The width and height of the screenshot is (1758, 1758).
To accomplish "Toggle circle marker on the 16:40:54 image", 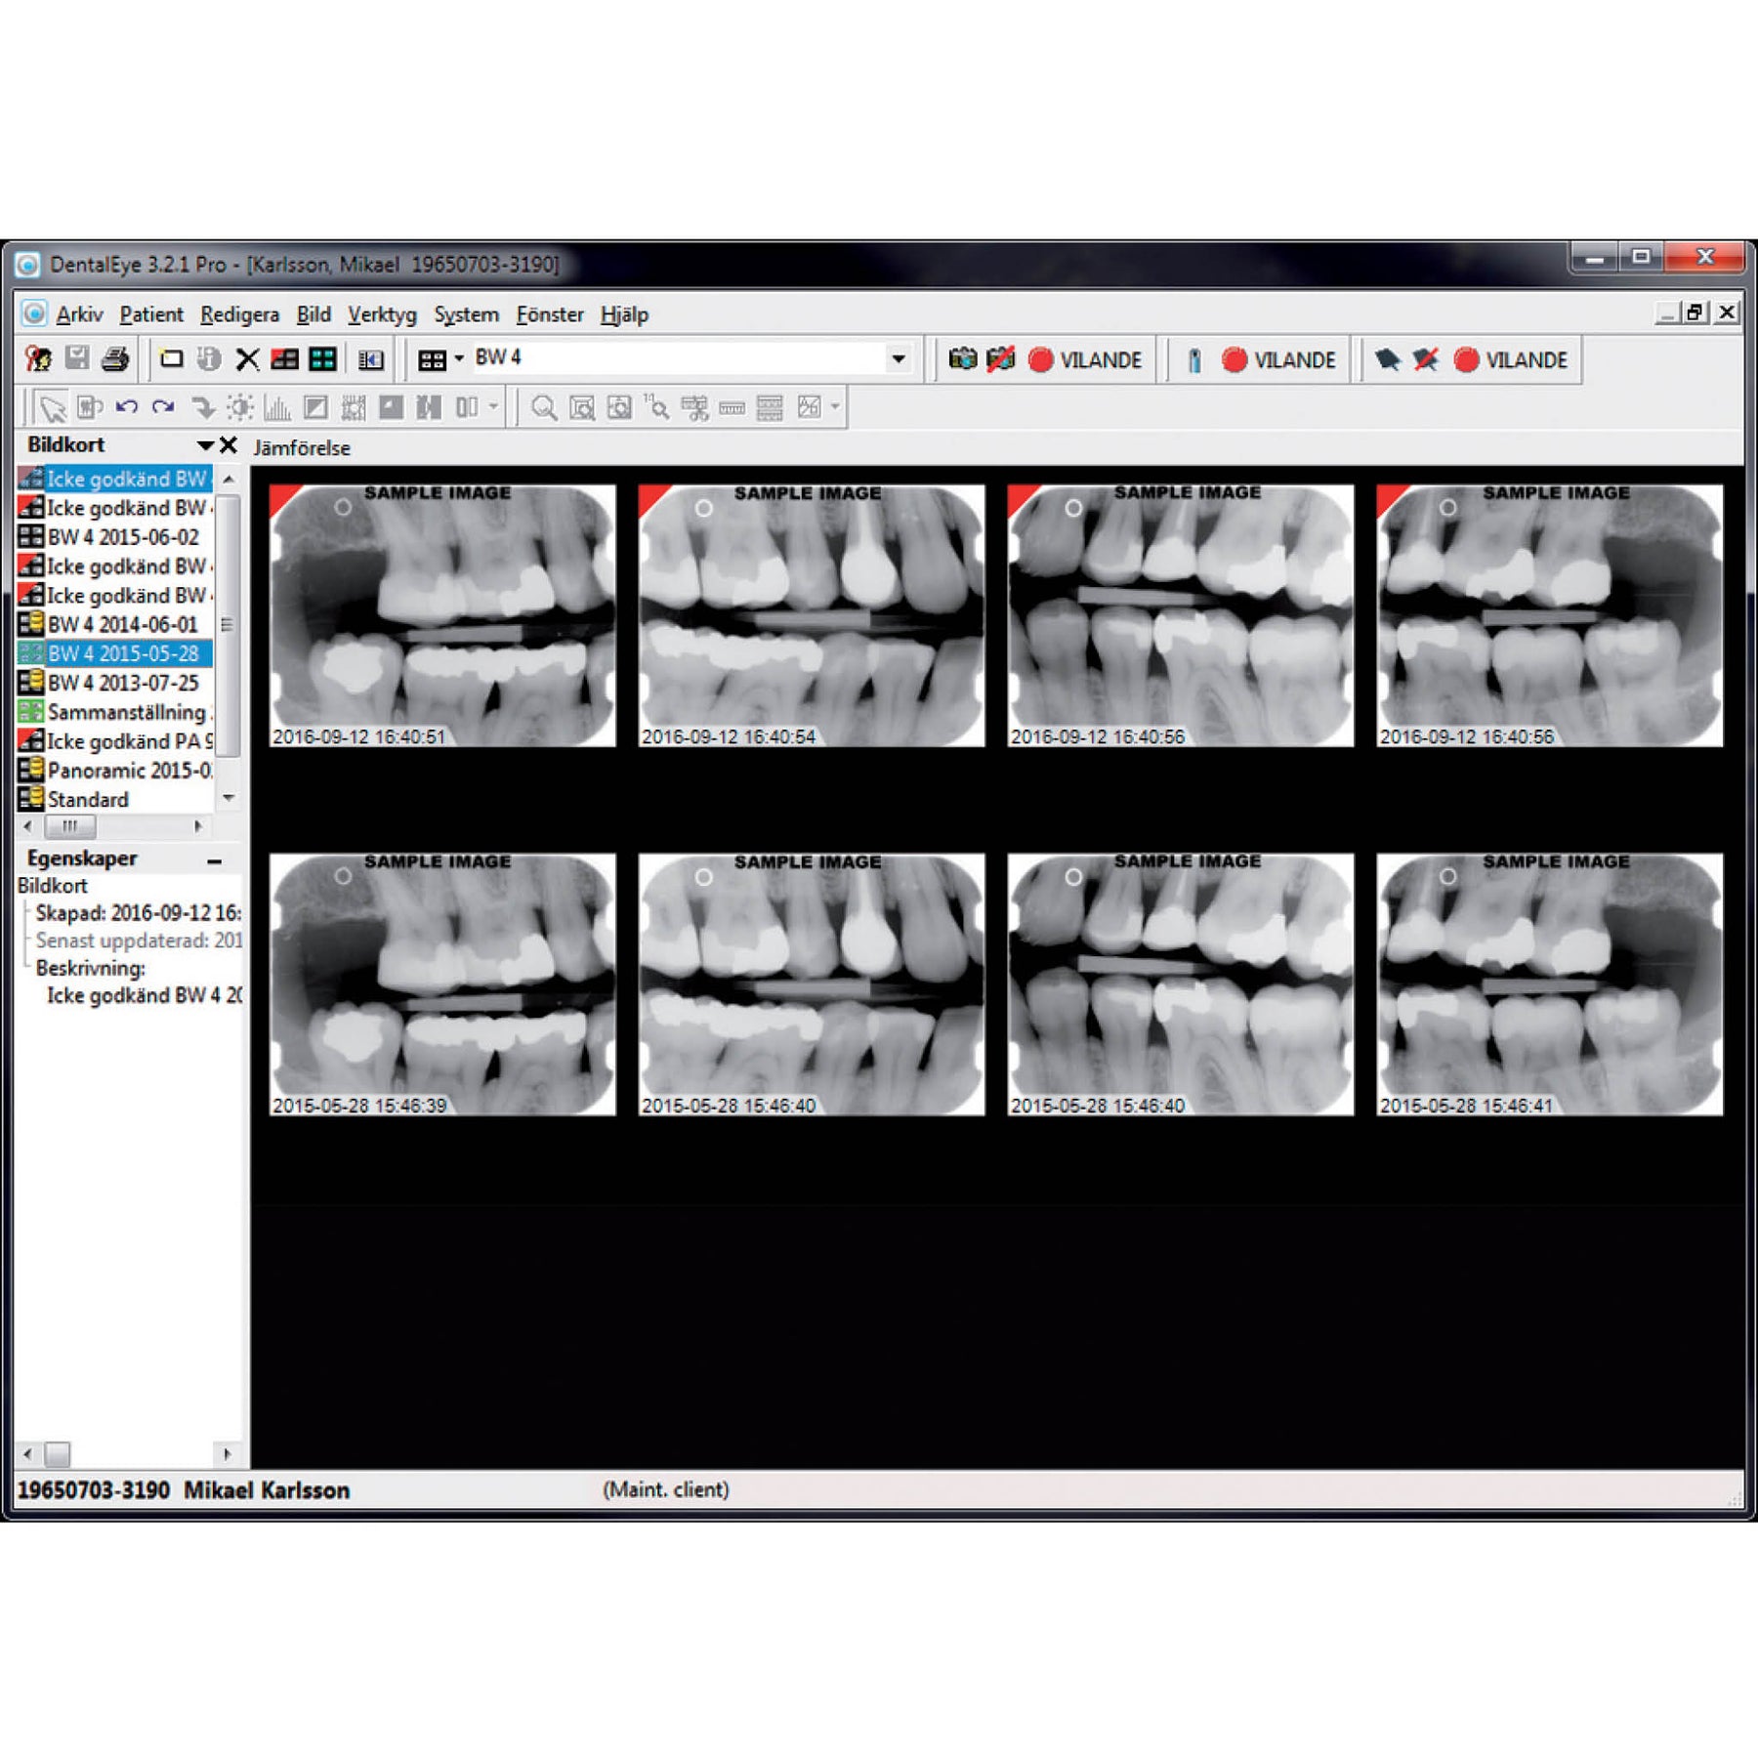I will pos(703,508).
